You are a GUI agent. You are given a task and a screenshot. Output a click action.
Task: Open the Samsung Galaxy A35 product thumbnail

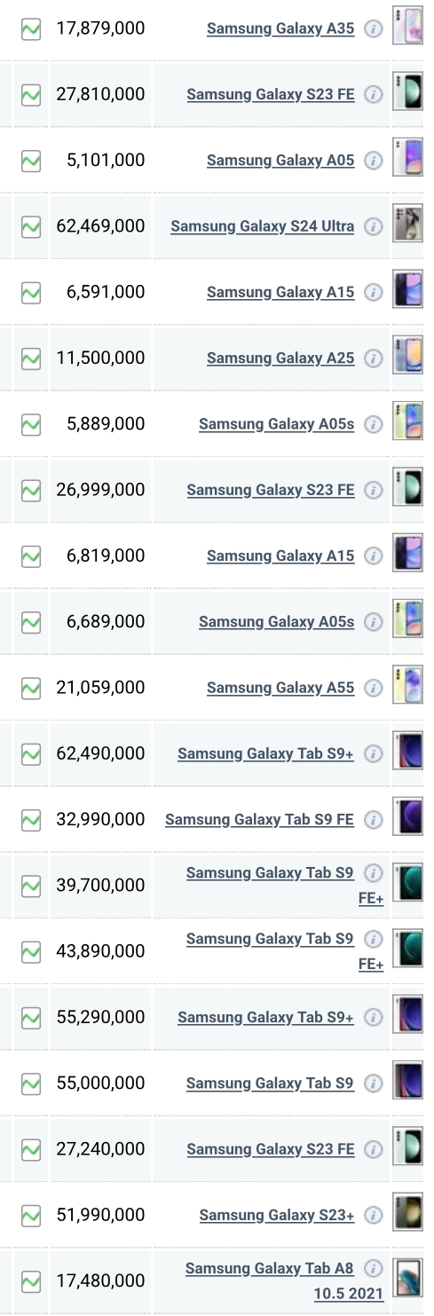pos(407,28)
